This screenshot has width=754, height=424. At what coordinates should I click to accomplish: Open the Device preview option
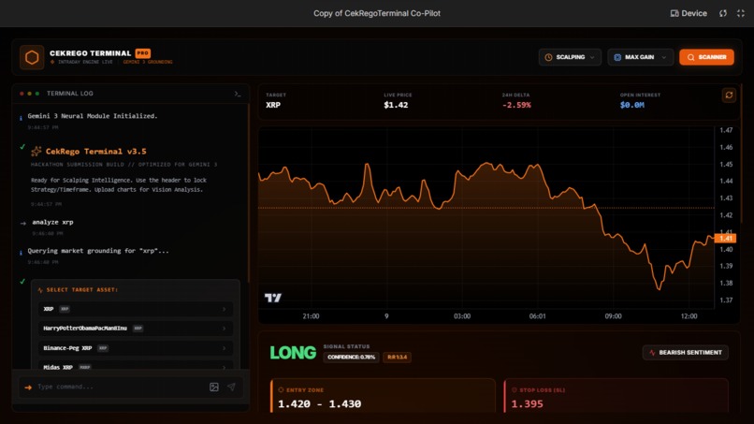click(689, 13)
